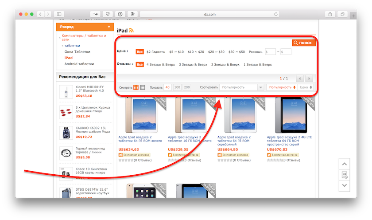Click Бесплатная доставка badge under US$664,80

click(x=233, y=155)
